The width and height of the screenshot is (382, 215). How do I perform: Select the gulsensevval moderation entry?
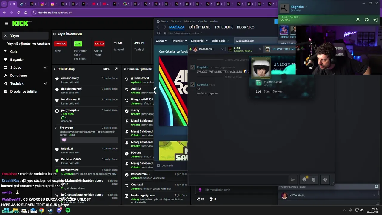139,80
